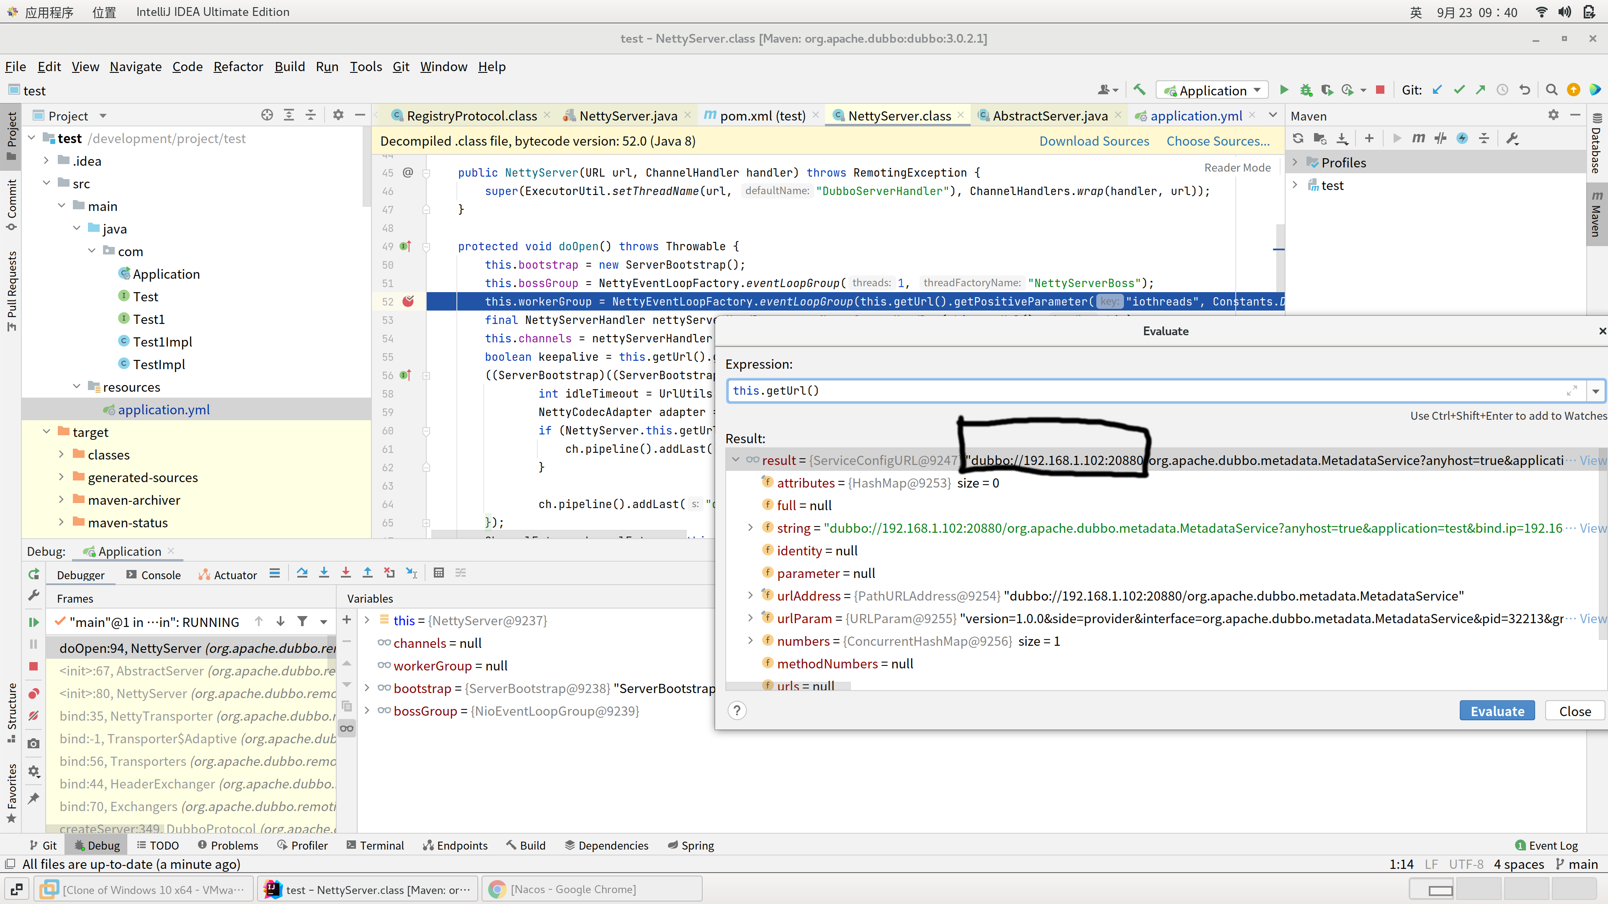Click the Mute Breakpoints icon
Viewport: 1608px width, 904px height.
coord(33,716)
